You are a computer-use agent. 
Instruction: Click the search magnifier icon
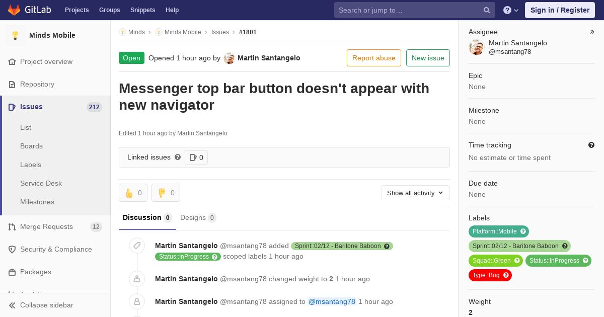487,10
